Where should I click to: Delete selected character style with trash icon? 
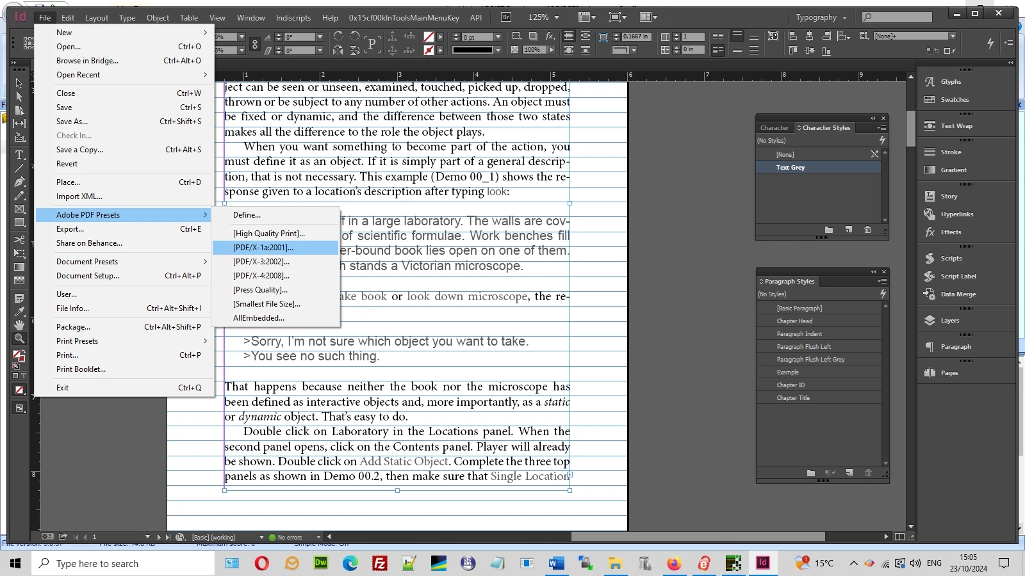[x=867, y=230]
